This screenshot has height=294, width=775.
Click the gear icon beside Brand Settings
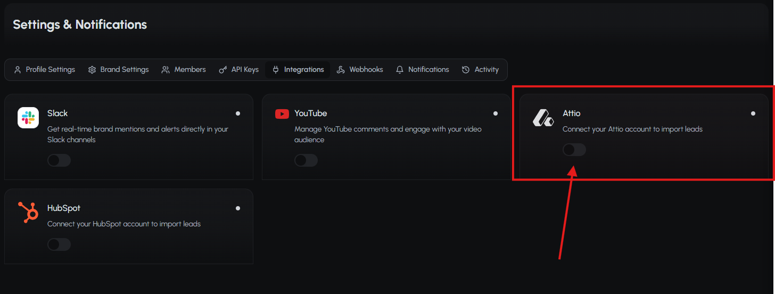coord(92,70)
